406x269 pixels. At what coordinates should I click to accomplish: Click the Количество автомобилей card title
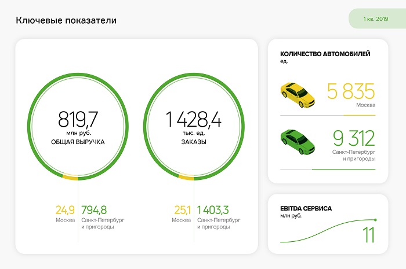click(x=325, y=54)
